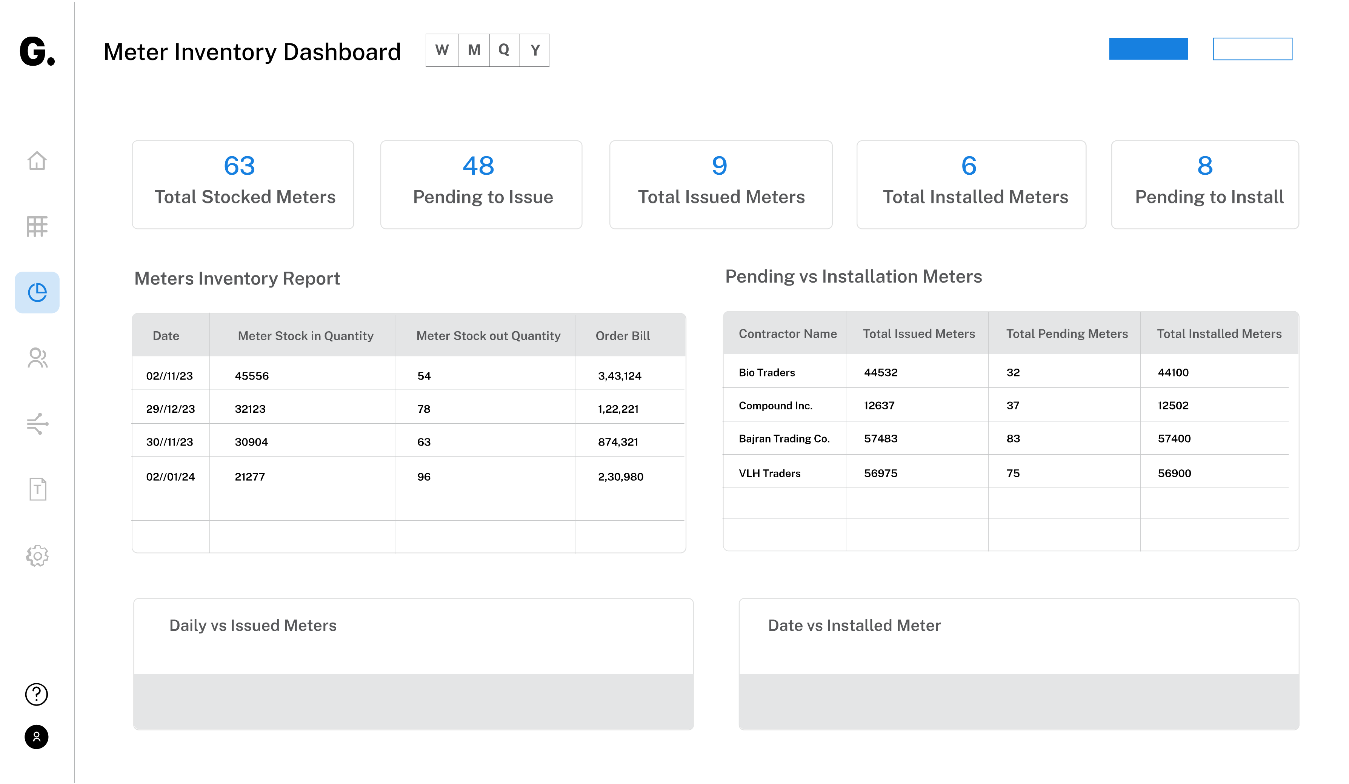The height and width of the screenshot is (784, 1349).
Task: Click the Pending to Issue card
Action: click(481, 184)
